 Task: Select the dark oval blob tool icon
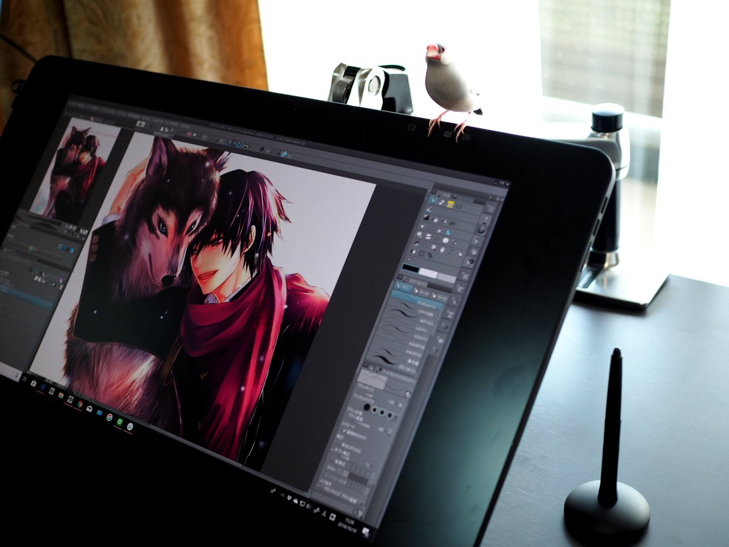pos(453,224)
